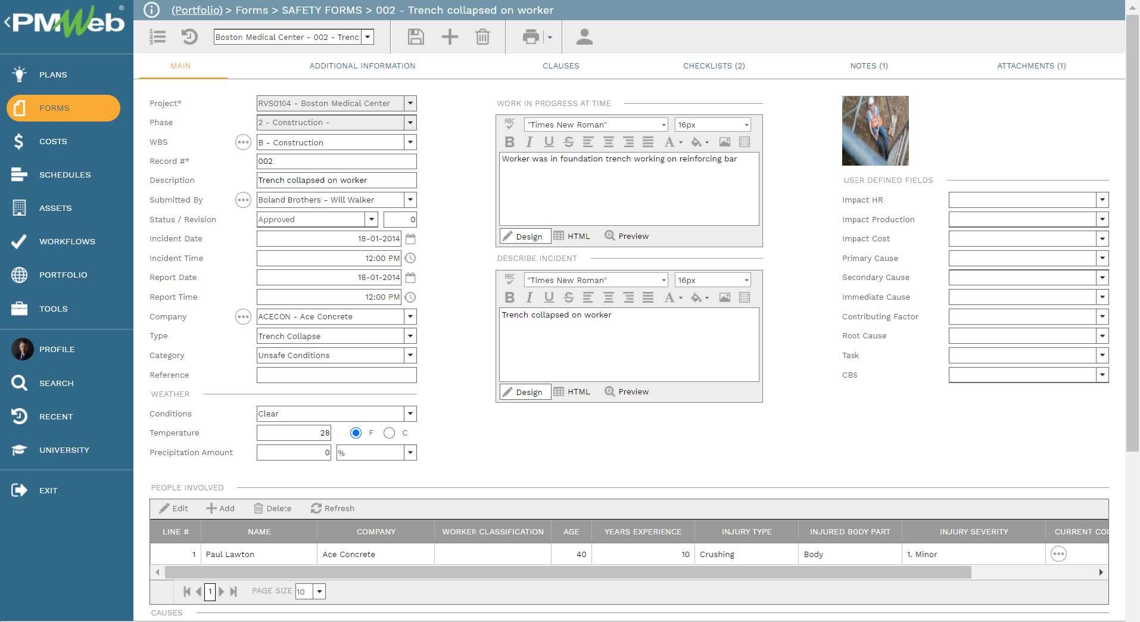Click the ellipsis button next to Submitted By
1140x622 pixels.
click(243, 200)
